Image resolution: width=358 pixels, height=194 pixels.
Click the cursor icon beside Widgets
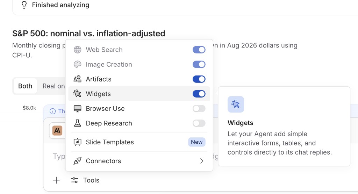(x=77, y=94)
